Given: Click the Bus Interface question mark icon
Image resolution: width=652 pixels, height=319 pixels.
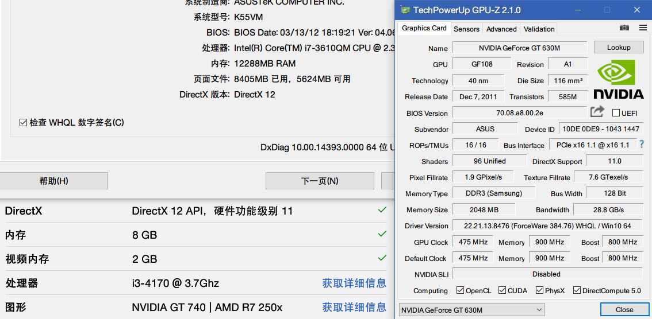Looking at the screenshot, I should point(642,144).
